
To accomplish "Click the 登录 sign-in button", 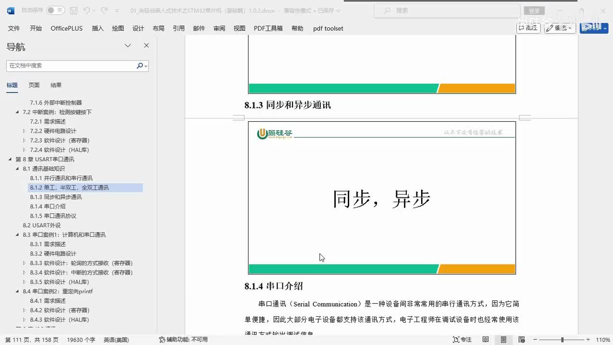I will click(534, 11).
